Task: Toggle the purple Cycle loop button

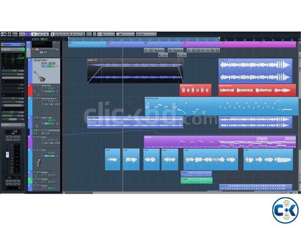Action: tap(28, 34)
